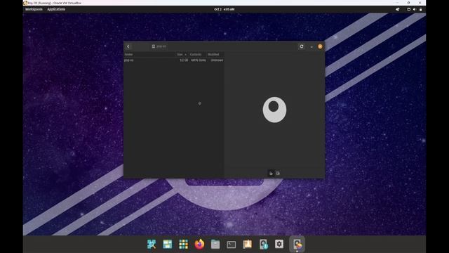Launch Firefox from the dock

199,244
